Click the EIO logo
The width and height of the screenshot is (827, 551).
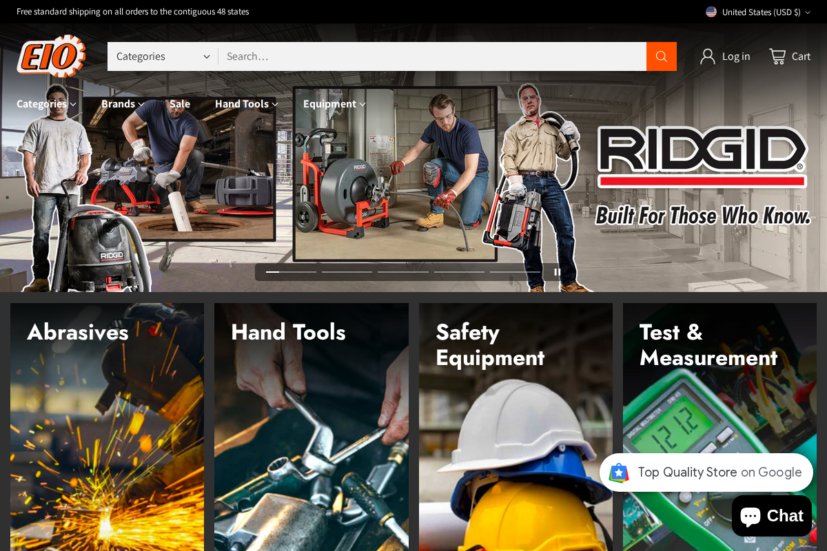(x=50, y=56)
